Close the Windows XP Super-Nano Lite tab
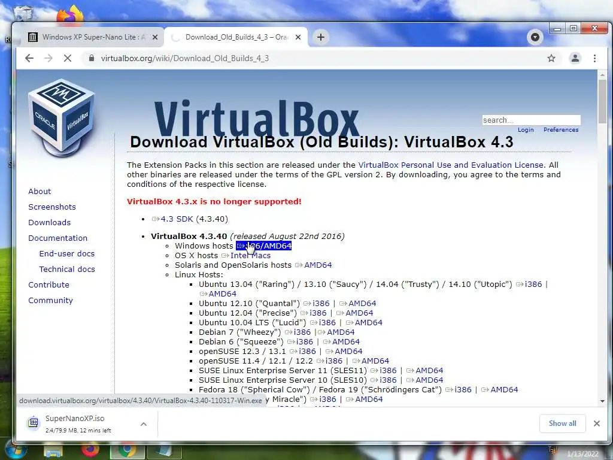This screenshot has width=613, height=460. [x=155, y=37]
